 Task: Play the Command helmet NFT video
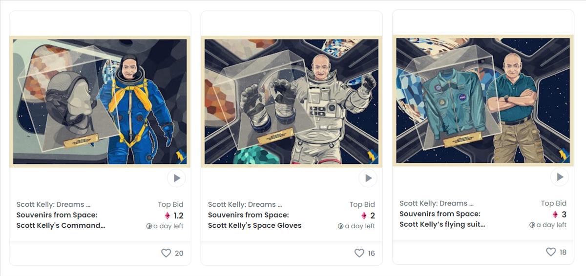[176, 178]
